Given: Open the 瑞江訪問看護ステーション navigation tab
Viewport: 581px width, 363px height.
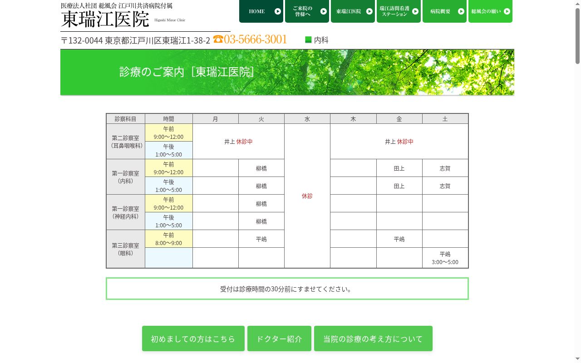Looking at the screenshot, I should click(x=399, y=11).
